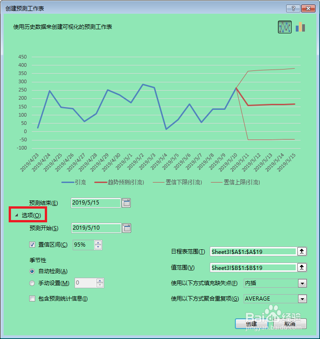Click the 置信下限(引流) legend entry
This screenshot has width=320, height=339.
click(x=178, y=182)
